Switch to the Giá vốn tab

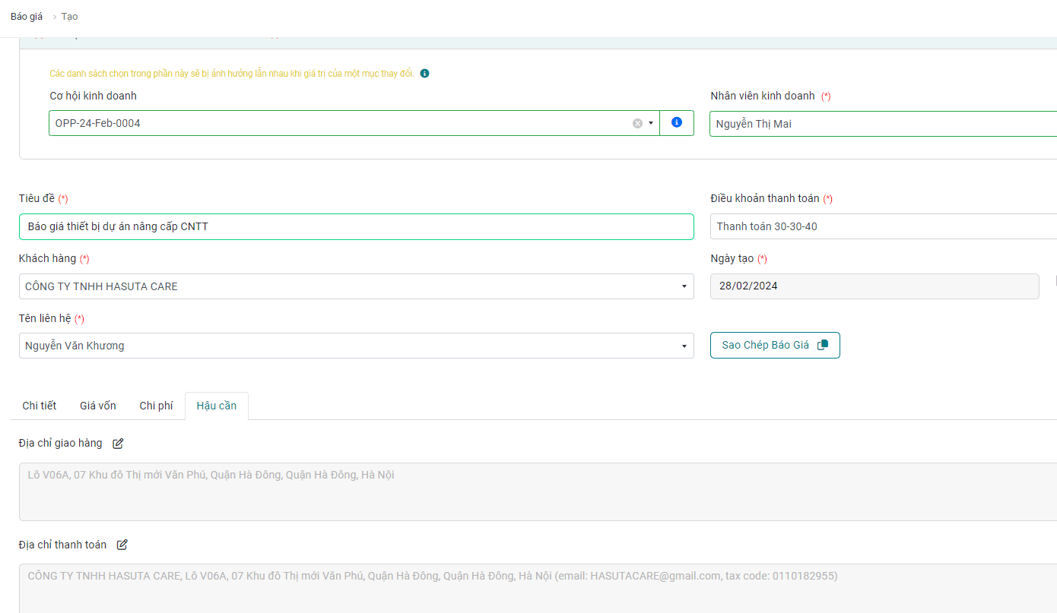[x=98, y=406]
